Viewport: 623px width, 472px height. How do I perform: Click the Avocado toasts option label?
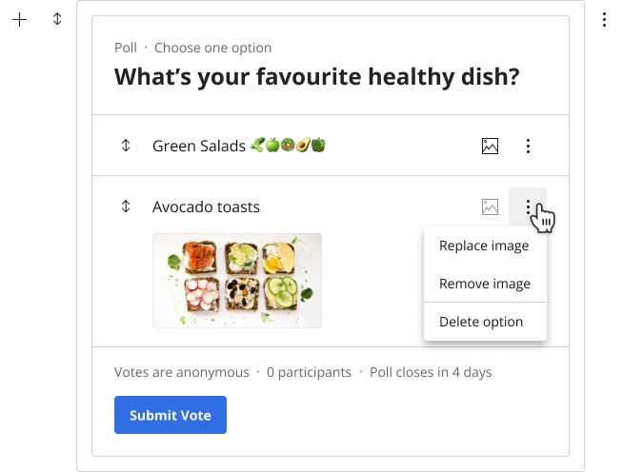click(206, 206)
